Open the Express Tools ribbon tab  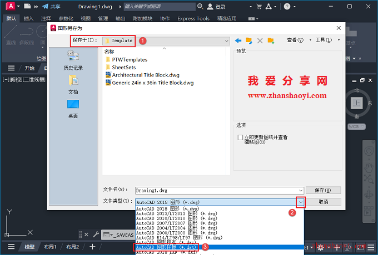pos(193,18)
